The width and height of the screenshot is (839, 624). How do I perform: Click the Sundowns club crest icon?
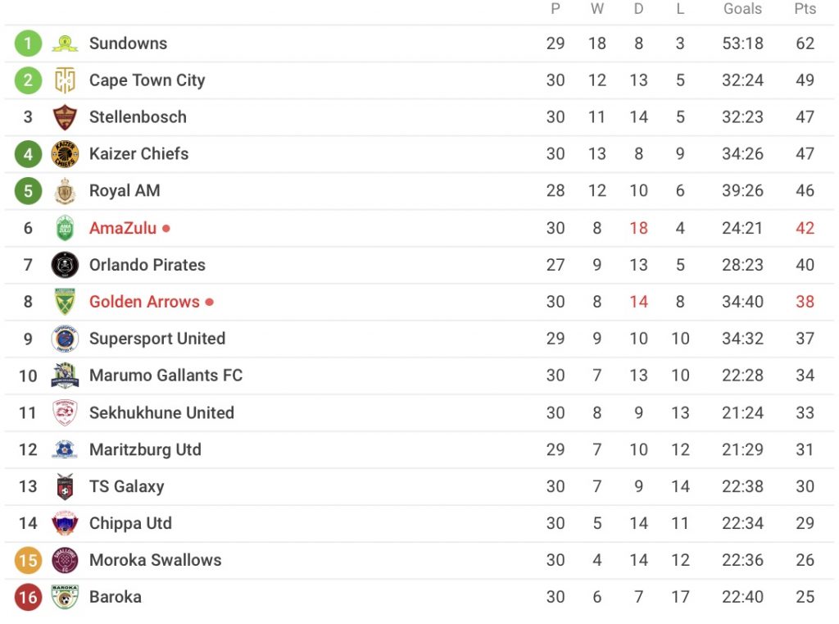(65, 43)
